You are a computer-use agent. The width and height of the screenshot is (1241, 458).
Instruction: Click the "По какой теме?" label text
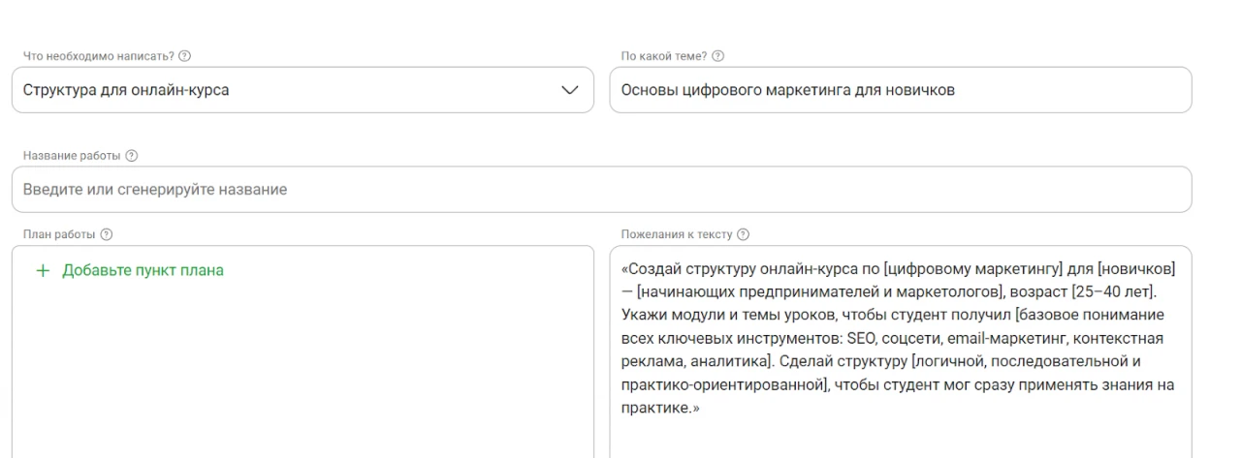pyautogui.click(x=664, y=57)
